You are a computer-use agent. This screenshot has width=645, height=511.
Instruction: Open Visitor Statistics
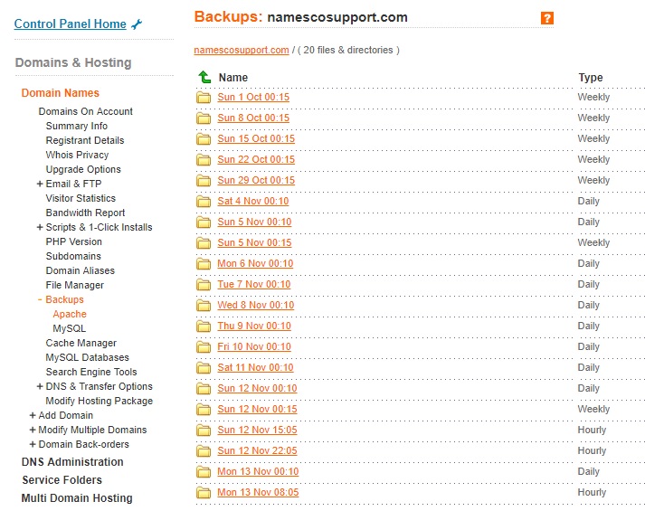(81, 198)
